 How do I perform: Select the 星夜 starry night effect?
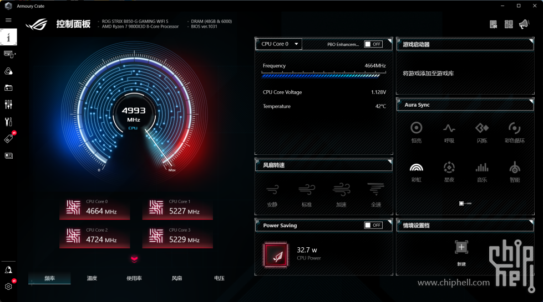(x=449, y=171)
